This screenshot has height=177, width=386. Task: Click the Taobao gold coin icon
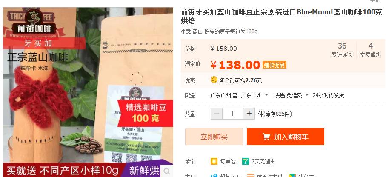pos(214,80)
